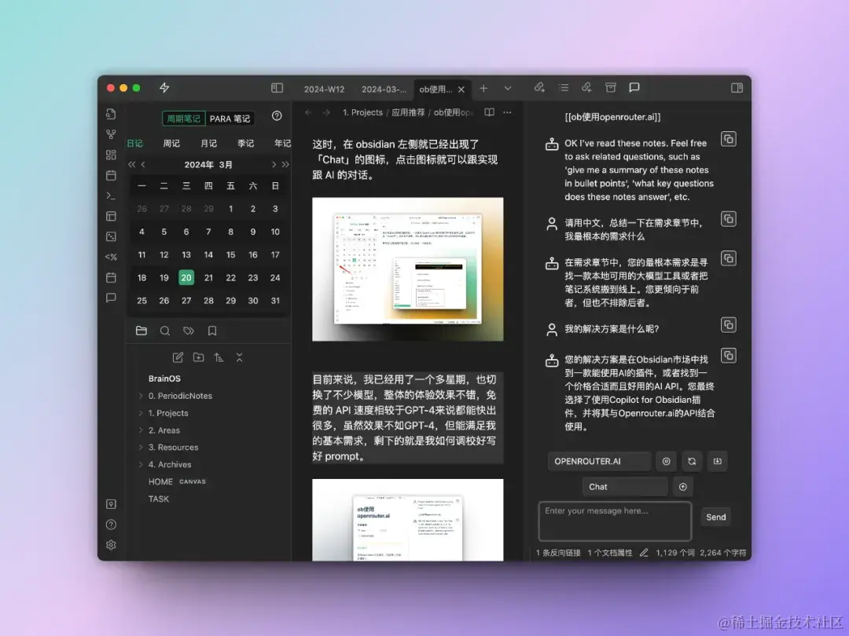Go to next month in calendar
The image size is (849, 636).
[274, 164]
